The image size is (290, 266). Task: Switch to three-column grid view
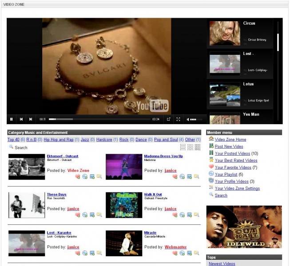click(x=198, y=147)
